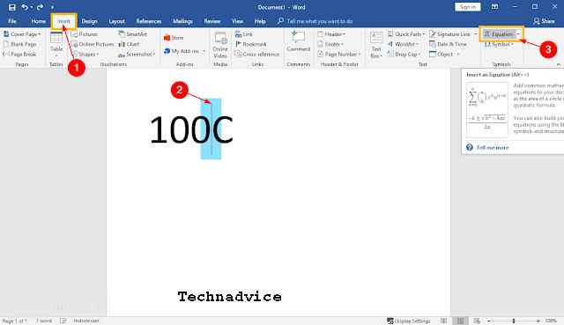Switch to Web Layout view
The image size is (564, 325).
pos(477,321)
